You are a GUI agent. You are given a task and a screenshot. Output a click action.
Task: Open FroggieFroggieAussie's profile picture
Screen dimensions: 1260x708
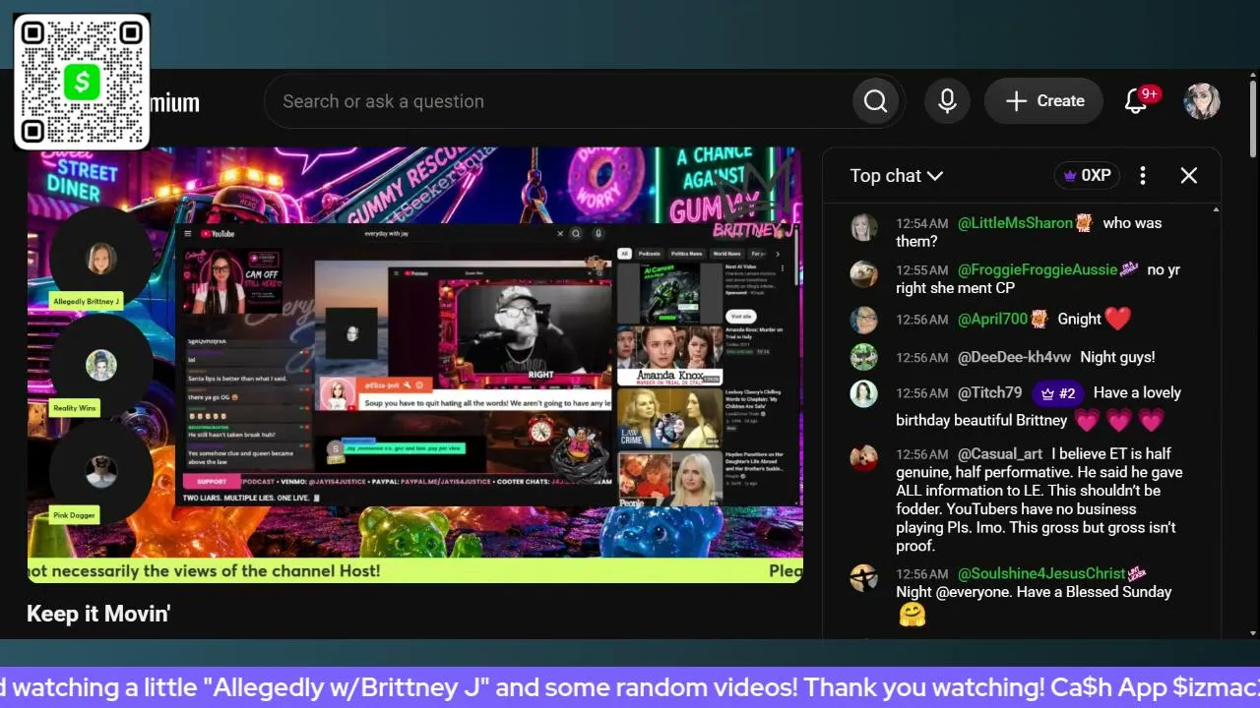[863, 273]
